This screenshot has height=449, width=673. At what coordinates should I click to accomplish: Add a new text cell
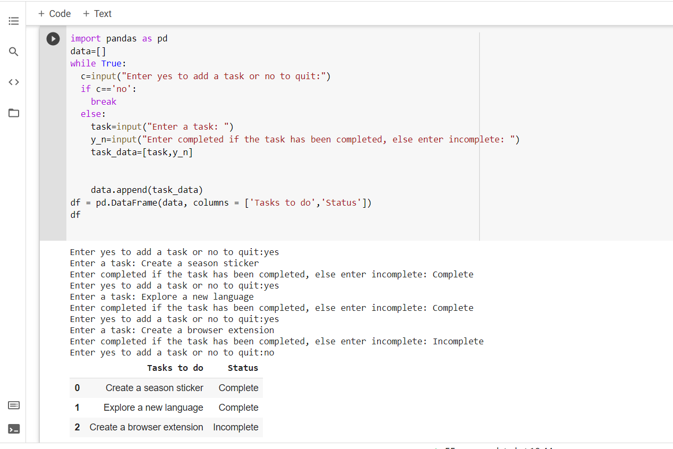(x=97, y=13)
